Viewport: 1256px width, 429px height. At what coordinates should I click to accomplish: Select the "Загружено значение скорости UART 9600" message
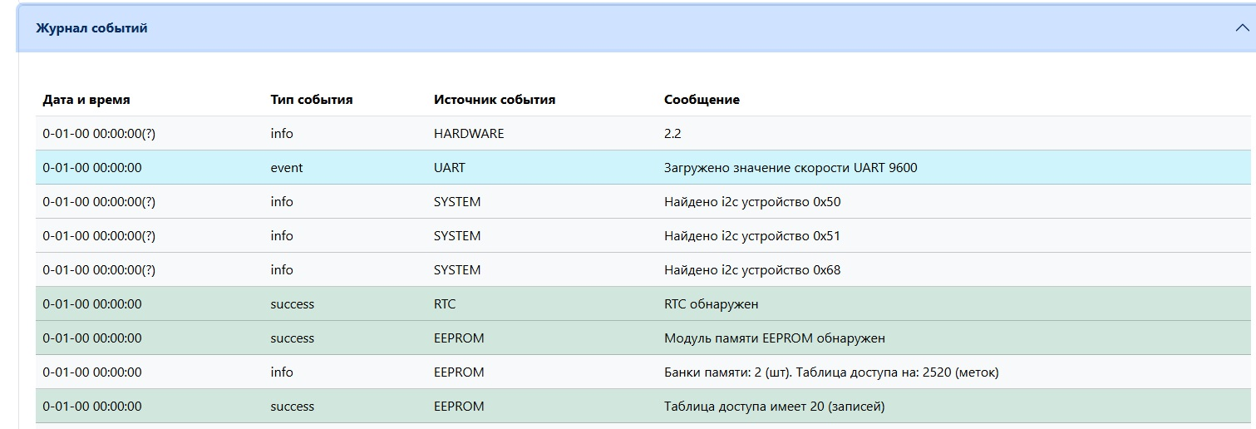(x=791, y=168)
